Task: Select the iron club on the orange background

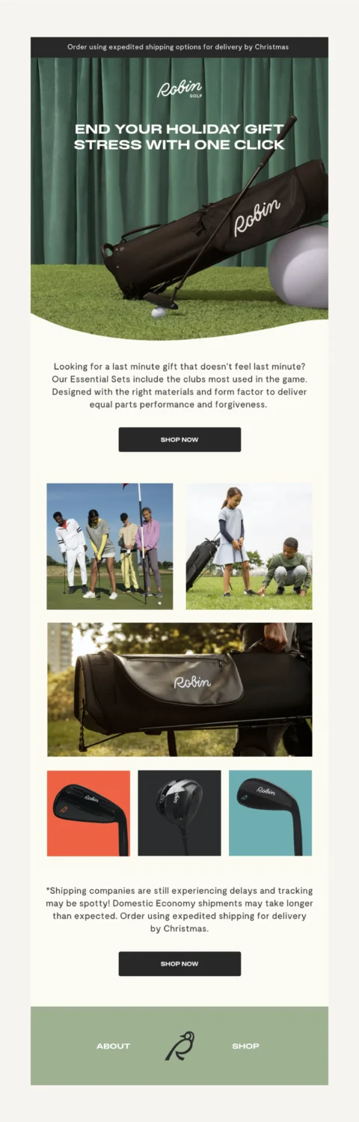Action: [x=88, y=813]
